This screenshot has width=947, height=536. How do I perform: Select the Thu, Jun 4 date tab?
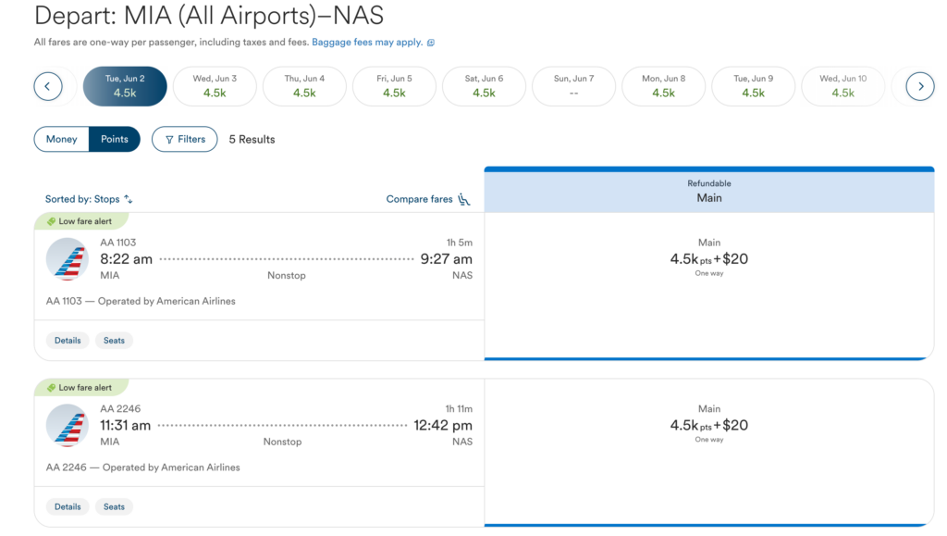(x=304, y=86)
